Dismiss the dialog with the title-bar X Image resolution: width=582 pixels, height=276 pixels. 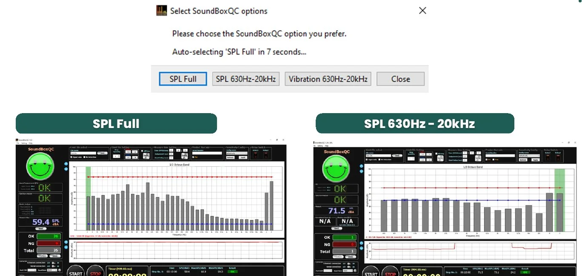tap(422, 11)
